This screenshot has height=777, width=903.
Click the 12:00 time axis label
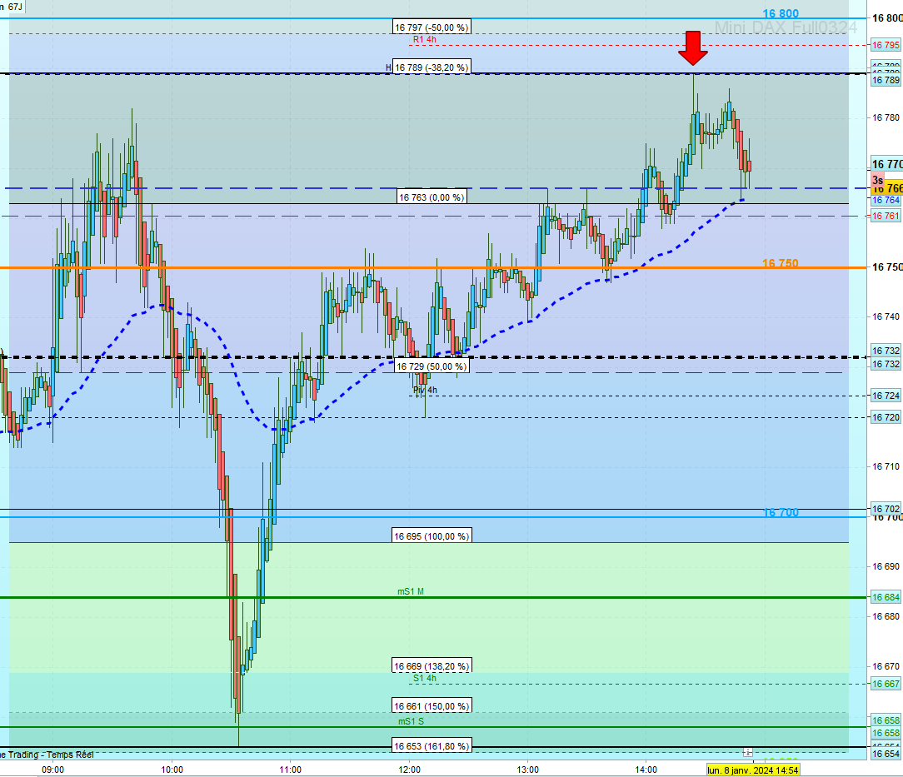409,770
